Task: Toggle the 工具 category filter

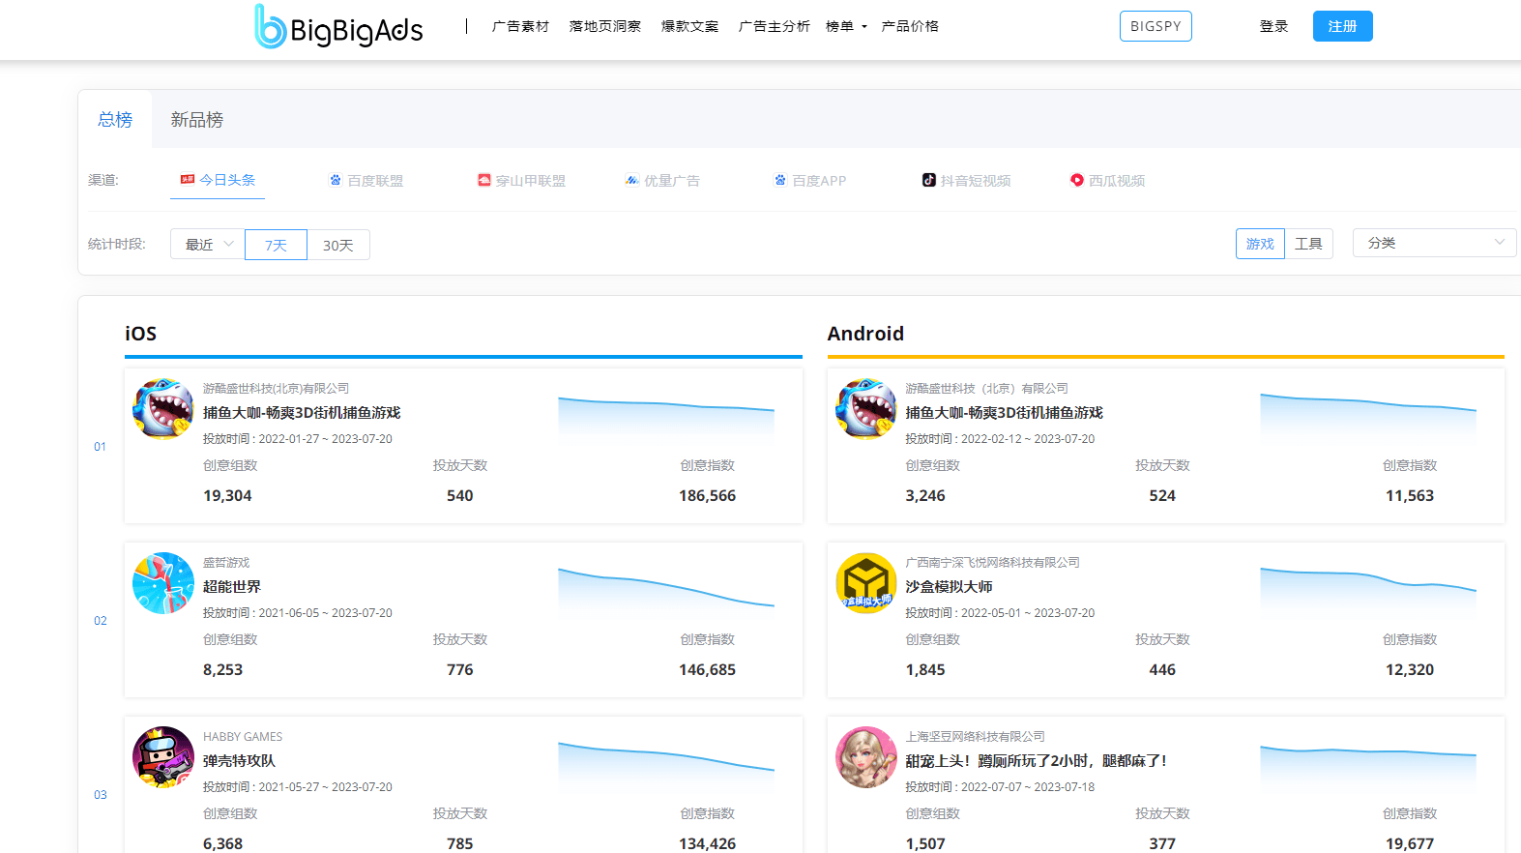Action: (1308, 244)
